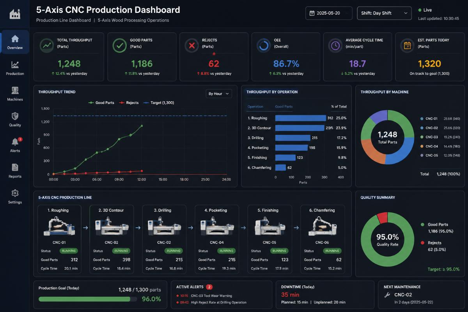Click RUNNING badge on Chamfering card
This screenshot has width=468, height=312.
click(331, 251)
